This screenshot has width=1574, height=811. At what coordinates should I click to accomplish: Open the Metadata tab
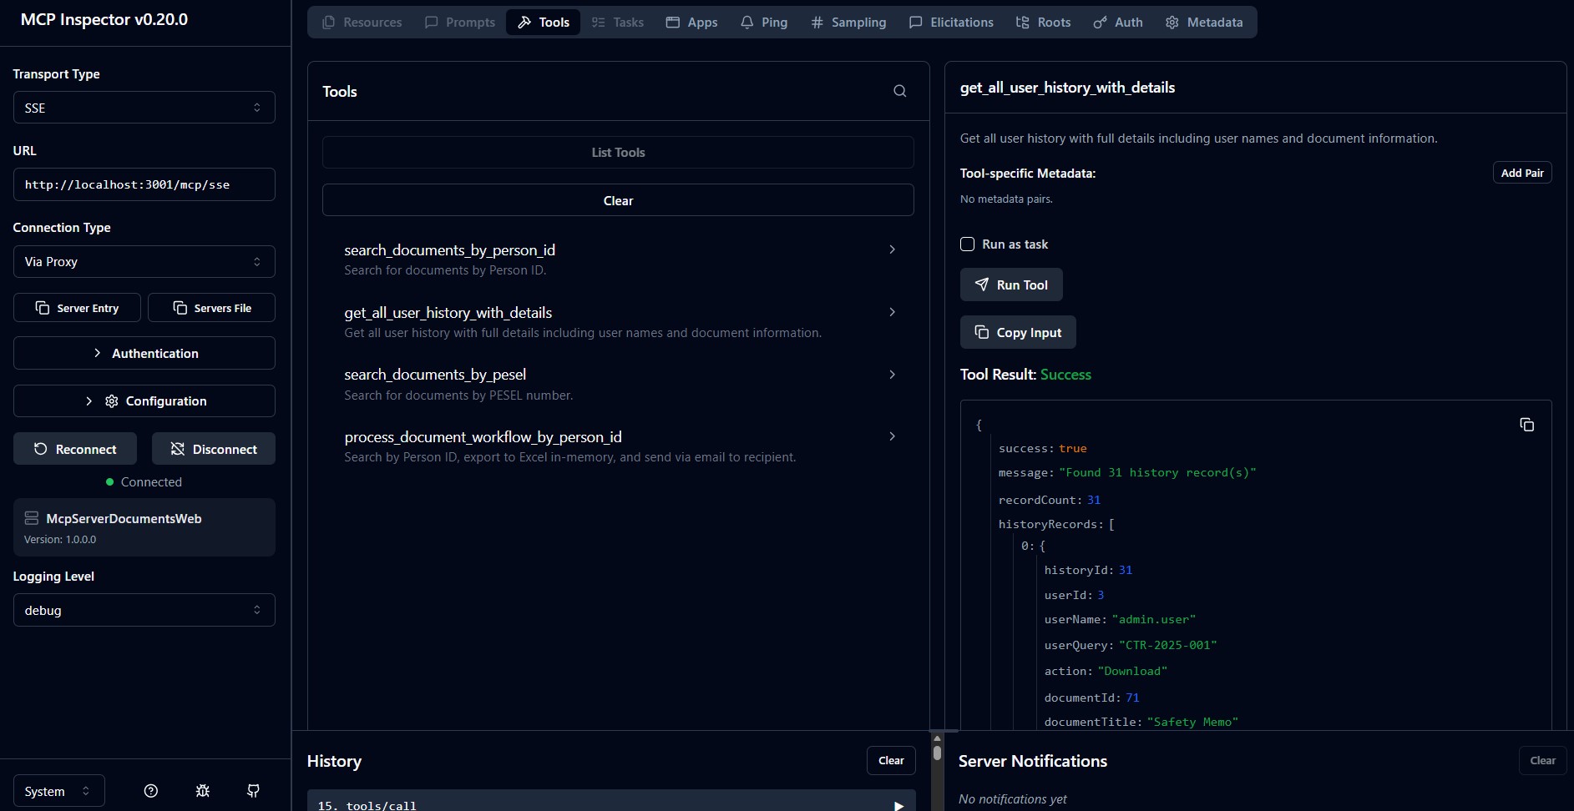1204,23
